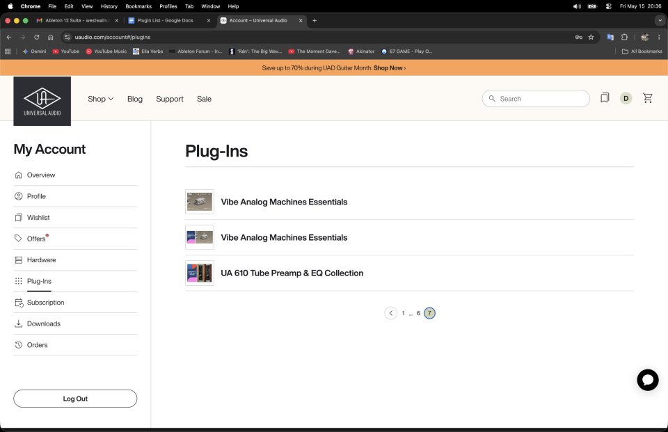
Task: Open the Chrome three-dot menu
Action: point(659,37)
